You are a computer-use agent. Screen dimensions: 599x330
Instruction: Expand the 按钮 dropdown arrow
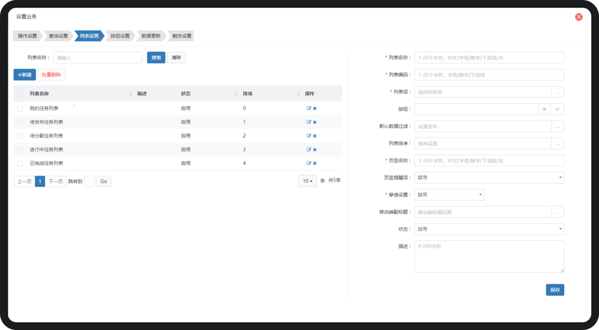[x=557, y=109]
